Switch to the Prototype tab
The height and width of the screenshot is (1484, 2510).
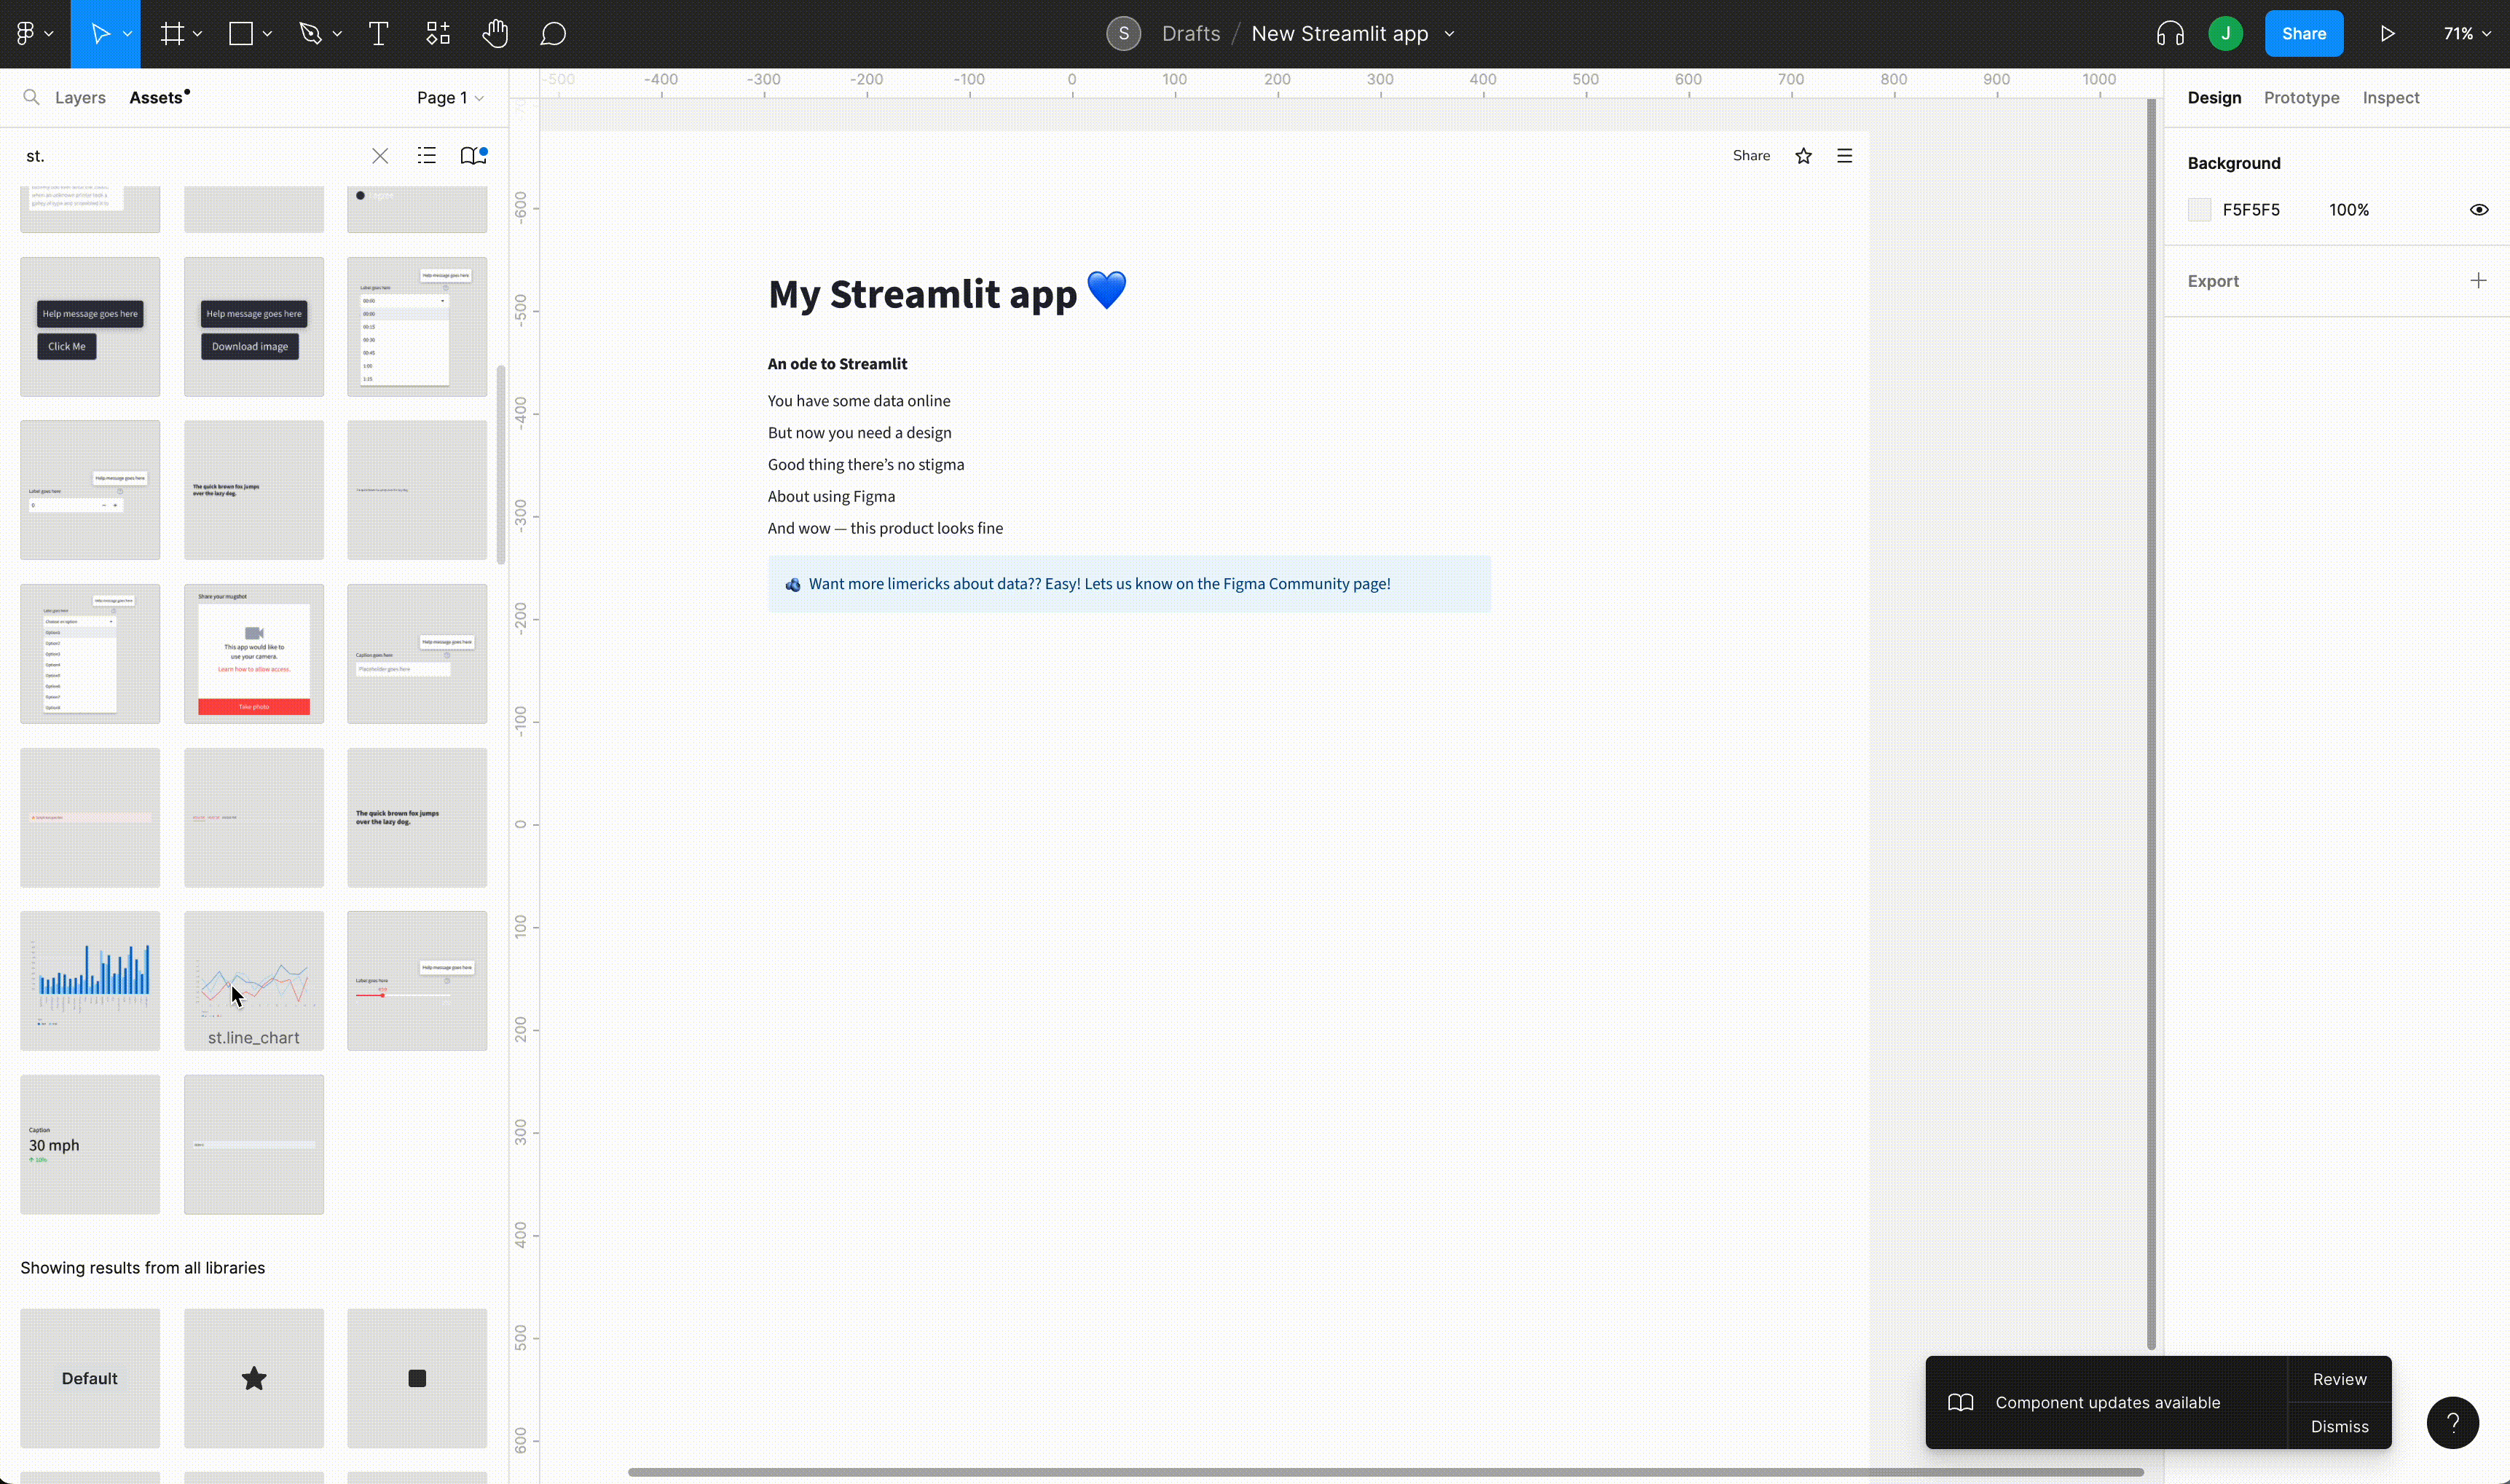point(2300,97)
